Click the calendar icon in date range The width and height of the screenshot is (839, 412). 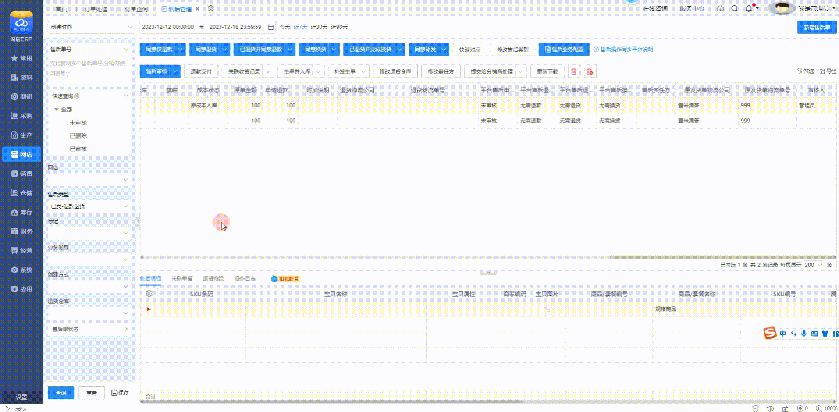tap(271, 27)
